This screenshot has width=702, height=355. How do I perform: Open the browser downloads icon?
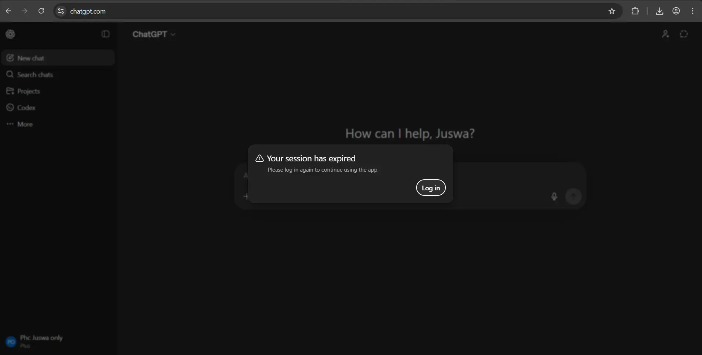point(659,11)
